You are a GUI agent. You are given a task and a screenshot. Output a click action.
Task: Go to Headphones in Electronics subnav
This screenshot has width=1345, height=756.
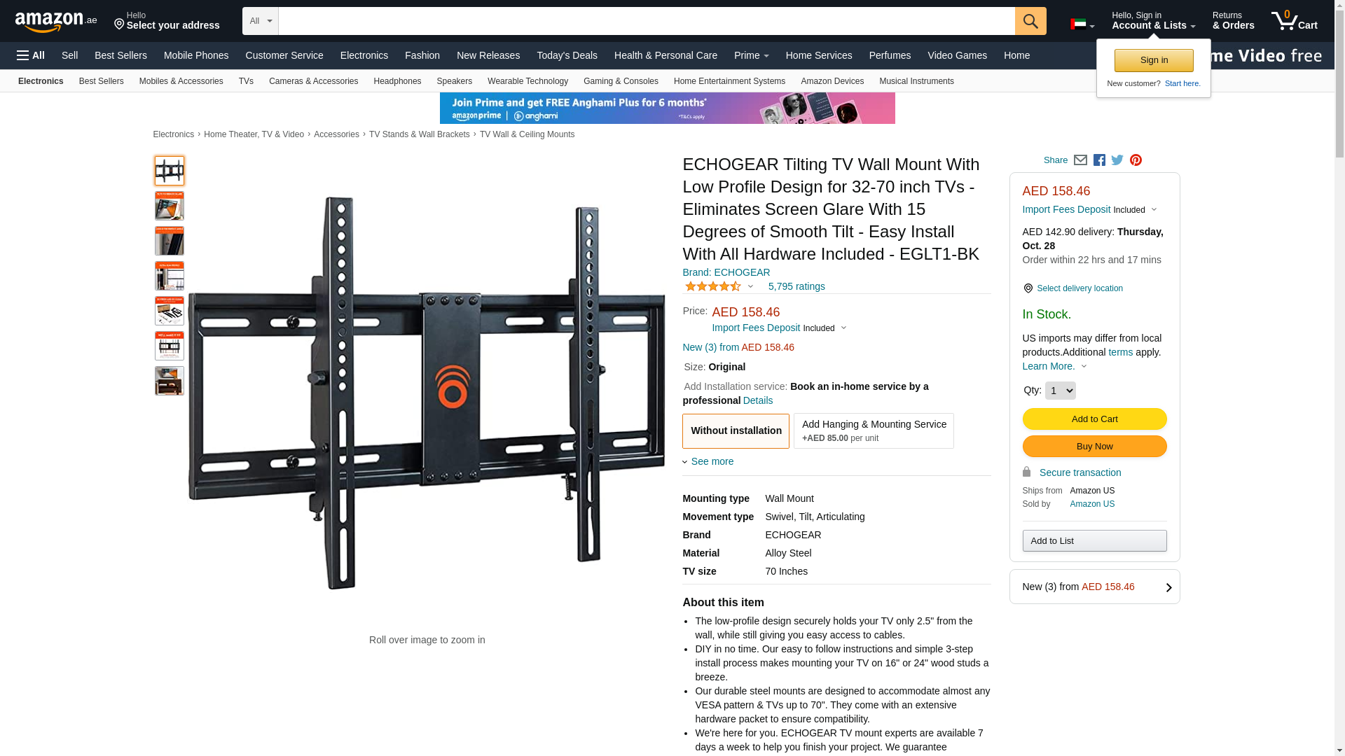tap(397, 81)
